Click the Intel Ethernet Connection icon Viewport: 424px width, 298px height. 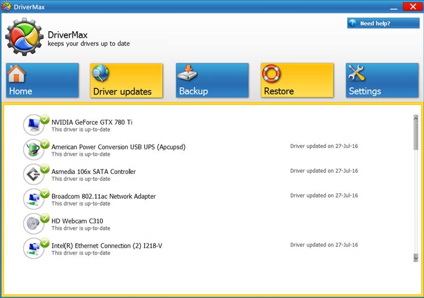coord(34,248)
